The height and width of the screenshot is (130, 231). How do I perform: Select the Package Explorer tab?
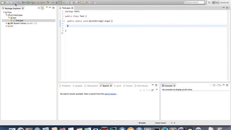13,8
